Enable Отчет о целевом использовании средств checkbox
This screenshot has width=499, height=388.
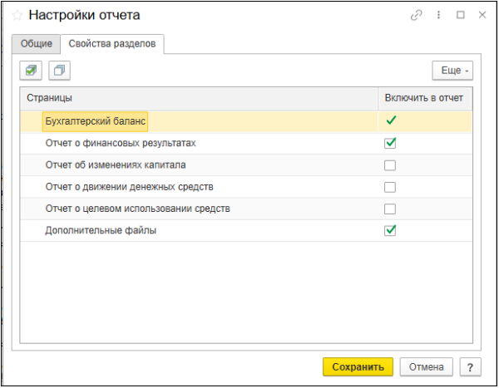[x=390, y=209]
